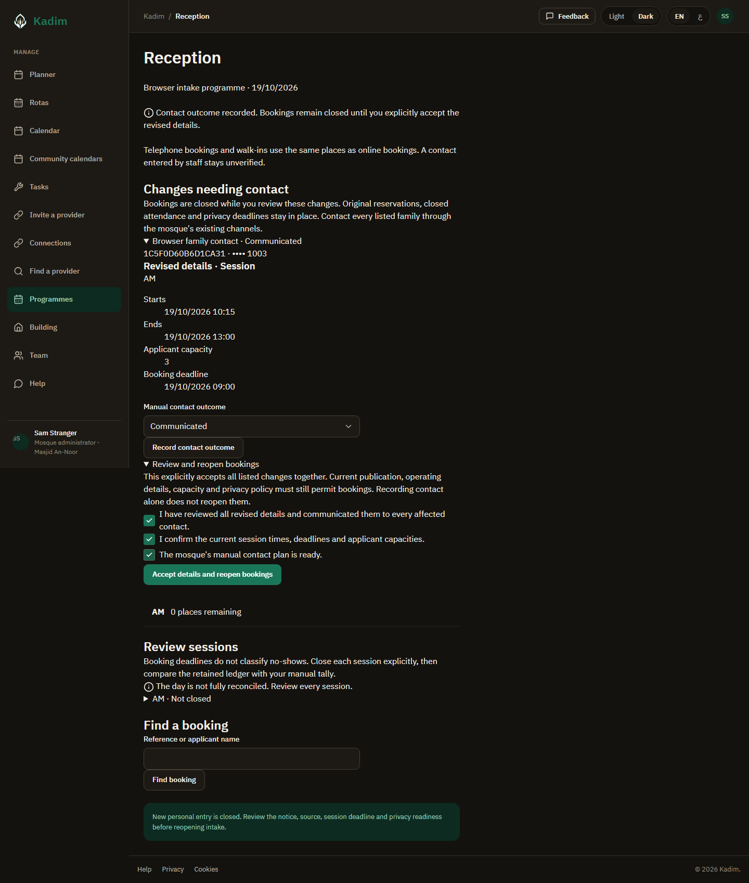
Task: Click the Tasks wrench icon
Action: 19,187
